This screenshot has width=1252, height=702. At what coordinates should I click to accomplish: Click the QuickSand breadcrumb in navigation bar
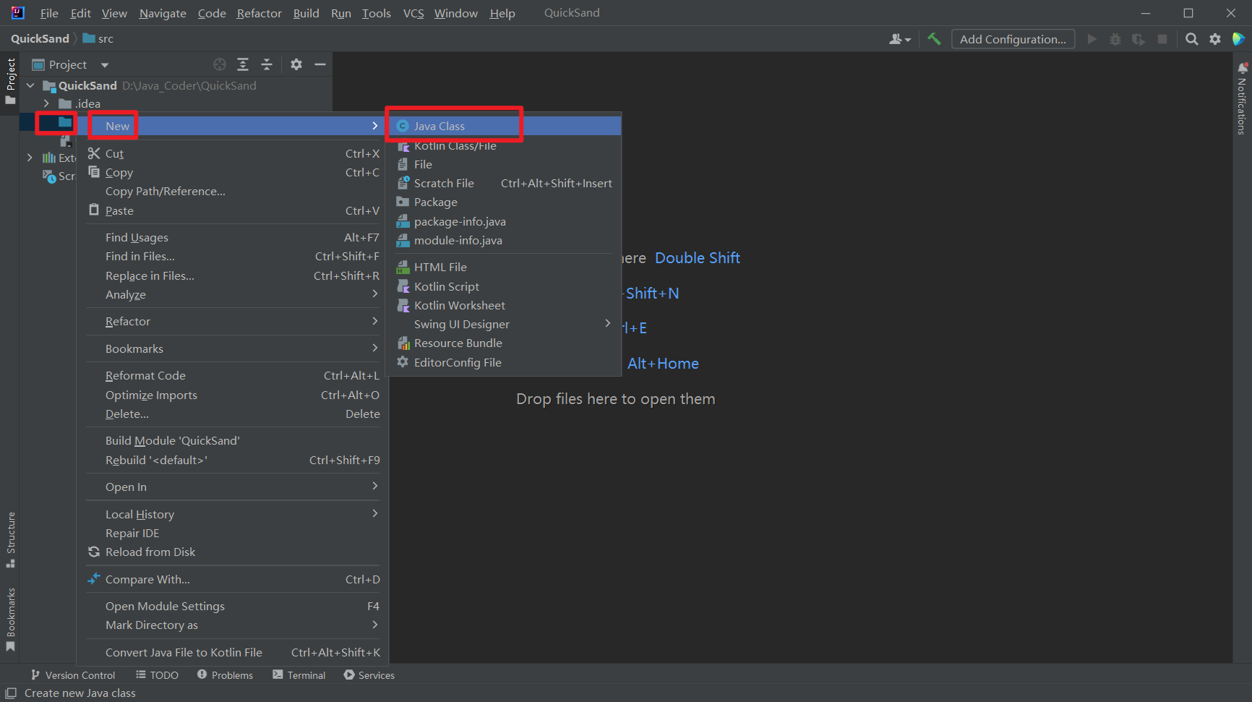coord(40,38)
